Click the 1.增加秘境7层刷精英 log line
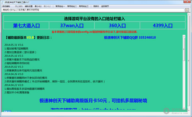192x117 pixels. (x=16, y=49)
